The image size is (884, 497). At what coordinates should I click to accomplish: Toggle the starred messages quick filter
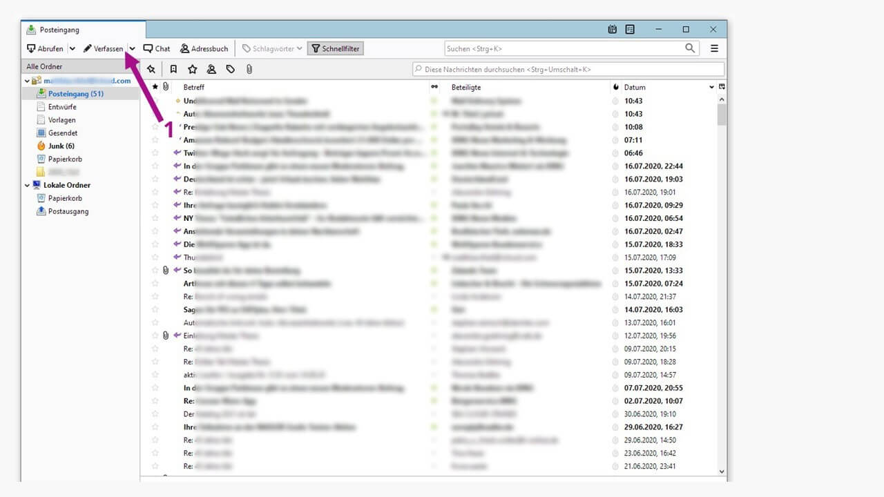tap(193, 69)
